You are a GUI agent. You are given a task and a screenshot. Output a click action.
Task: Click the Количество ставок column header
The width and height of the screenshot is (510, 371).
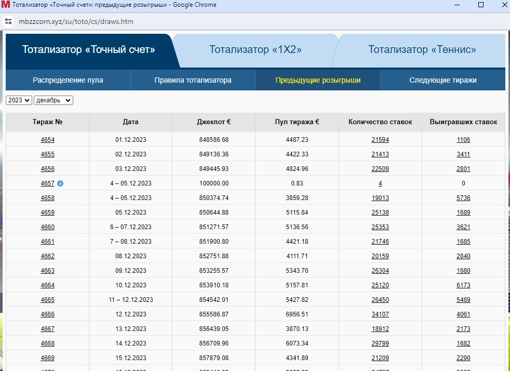[x=380, y=122]
